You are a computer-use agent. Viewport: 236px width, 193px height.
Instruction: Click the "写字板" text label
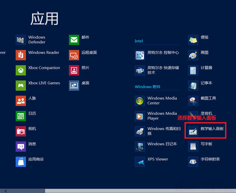click(x=206, y=144)
